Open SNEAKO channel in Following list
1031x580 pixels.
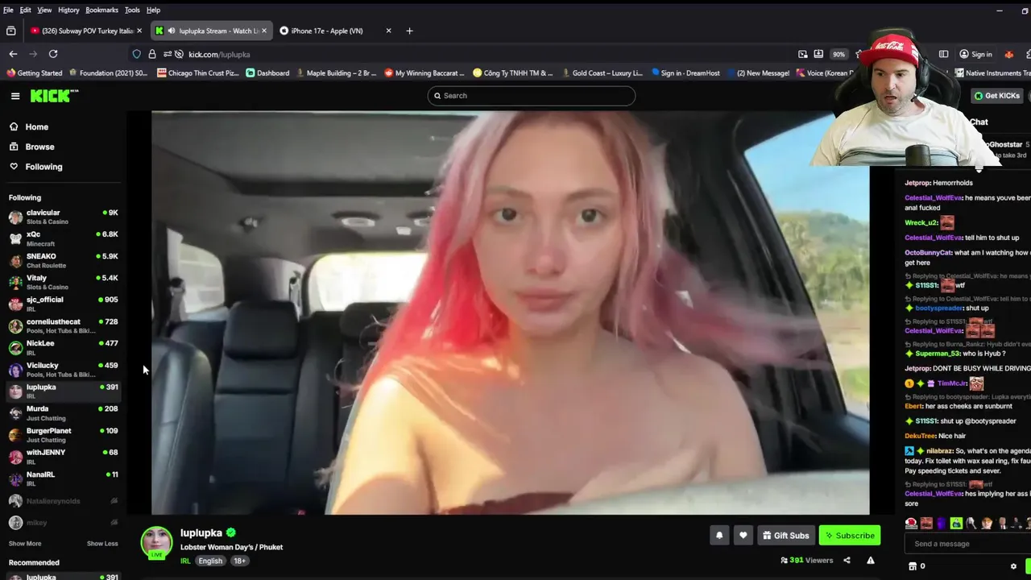click(63, 260)
